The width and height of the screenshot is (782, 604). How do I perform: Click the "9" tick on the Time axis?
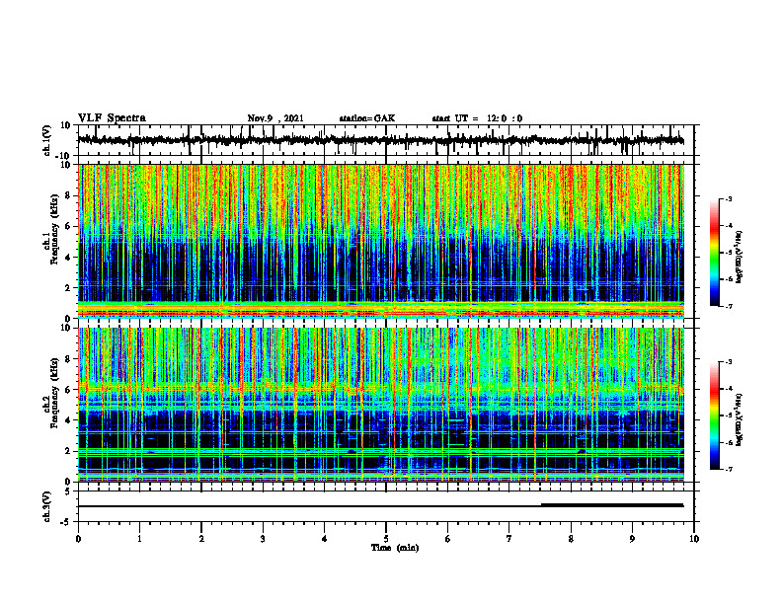pos(632,539)
